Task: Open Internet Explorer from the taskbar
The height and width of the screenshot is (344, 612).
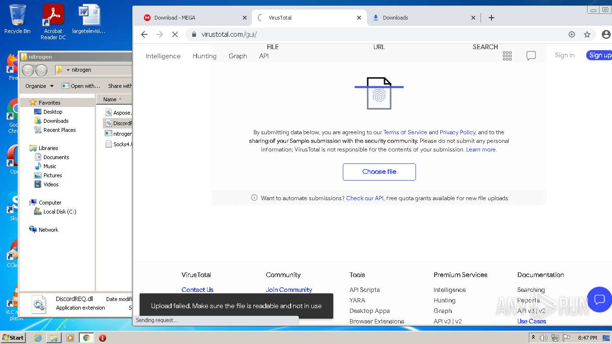Action: point(38,338)
